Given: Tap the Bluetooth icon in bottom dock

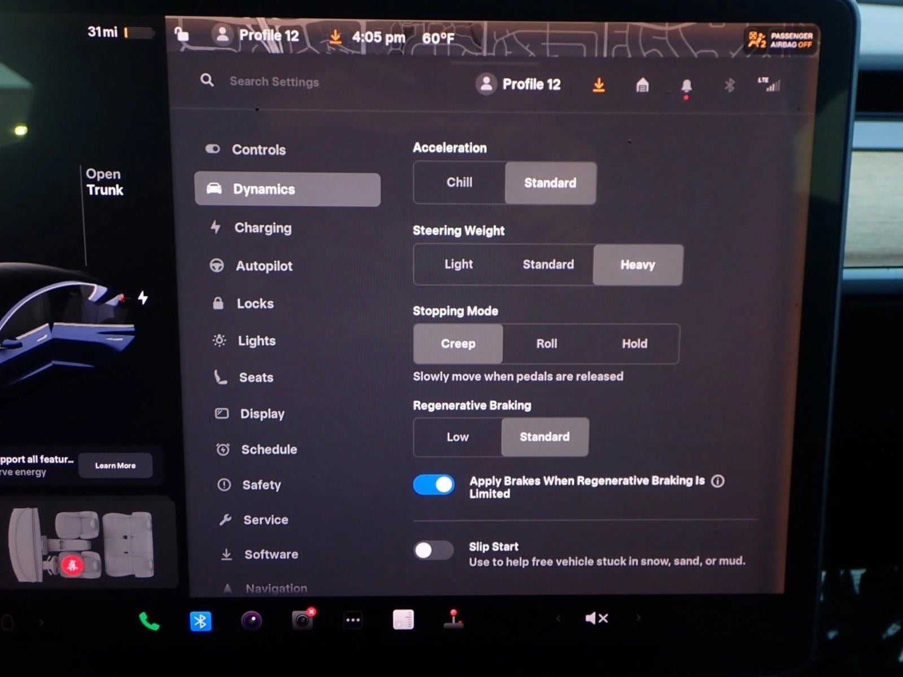Looking at the screenshot, I should [x=200, y=621].
